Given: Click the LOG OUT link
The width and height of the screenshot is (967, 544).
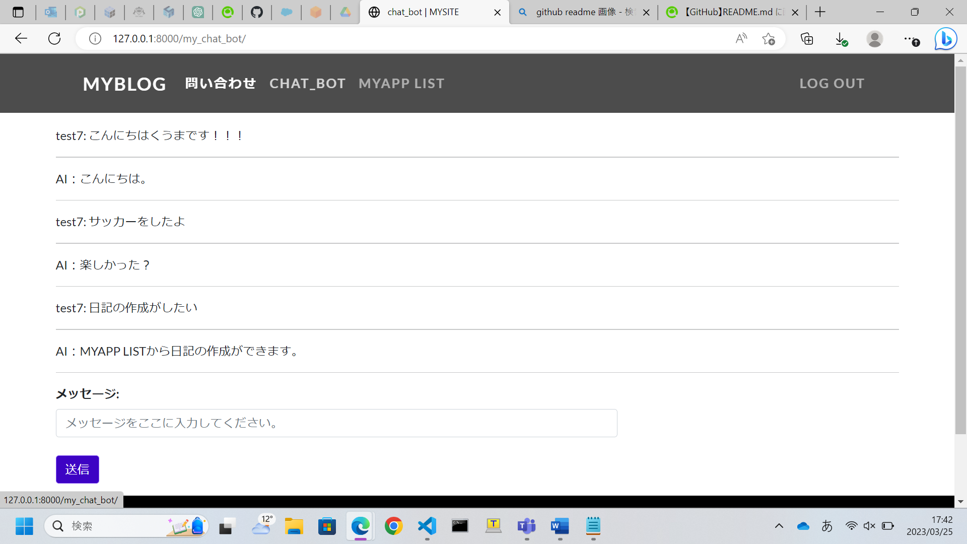Looking at the screenshot, I should pos(832,83).
